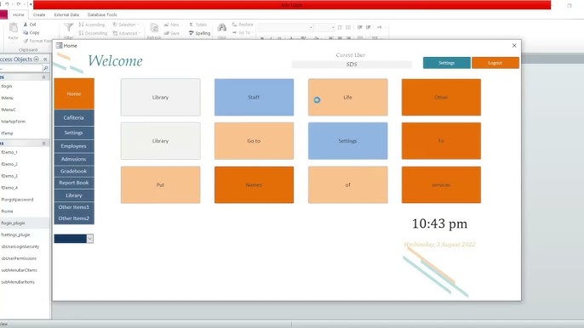The width and height of the screenshot is (584, 328).
Task: Click the orange Names tile
Action: tap(254, 185)
